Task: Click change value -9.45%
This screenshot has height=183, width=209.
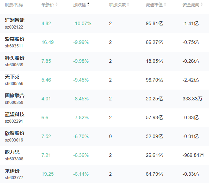Action: click(81, 80)
